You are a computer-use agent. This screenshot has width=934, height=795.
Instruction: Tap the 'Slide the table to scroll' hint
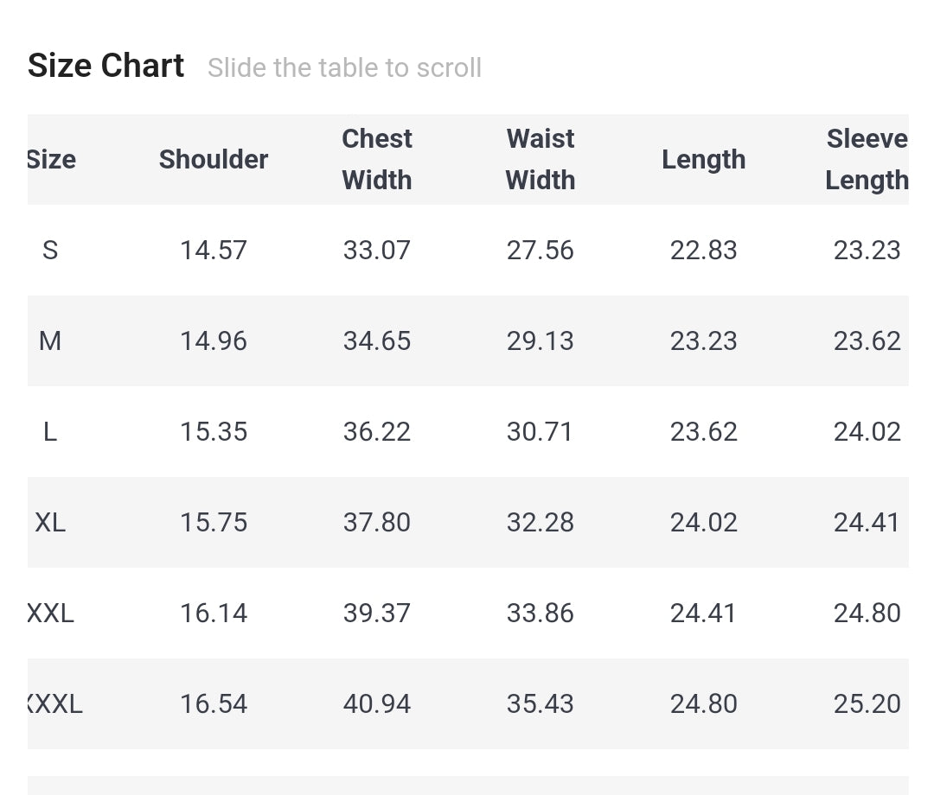pyautogui.click(x=344, y=67)
